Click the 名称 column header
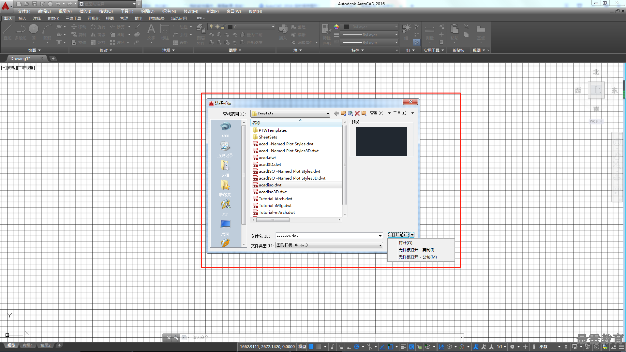626x352 pixels. click(x=297, y=123)
